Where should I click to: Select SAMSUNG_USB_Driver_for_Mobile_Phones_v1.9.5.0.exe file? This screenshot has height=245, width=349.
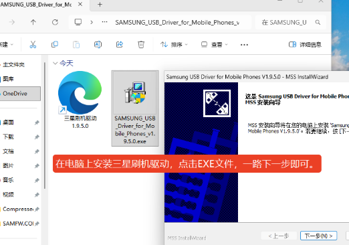(135, 108)
